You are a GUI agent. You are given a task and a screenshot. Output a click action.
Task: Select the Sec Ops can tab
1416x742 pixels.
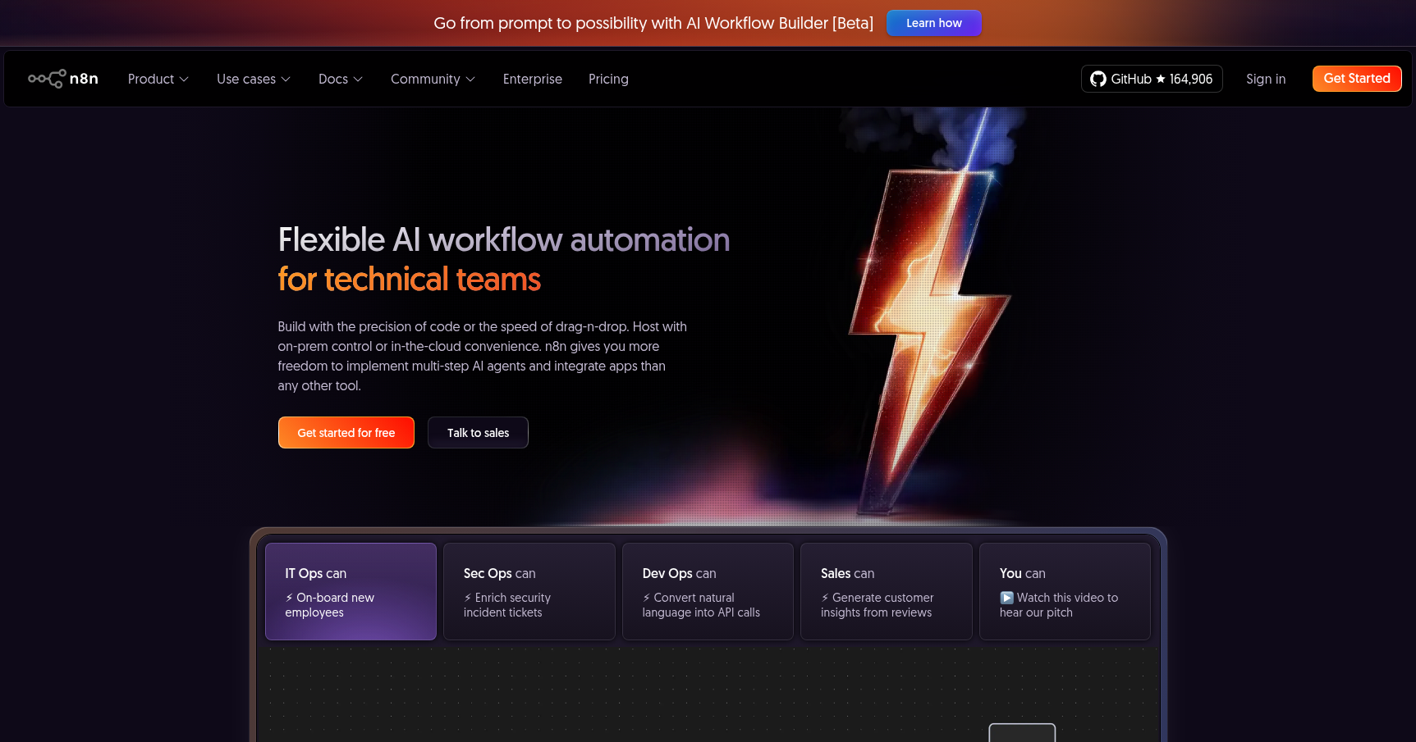tap(529, 591)
